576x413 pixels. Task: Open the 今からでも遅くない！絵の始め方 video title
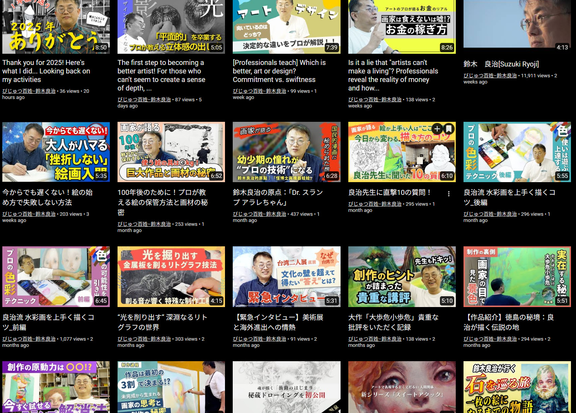(48, 197)
